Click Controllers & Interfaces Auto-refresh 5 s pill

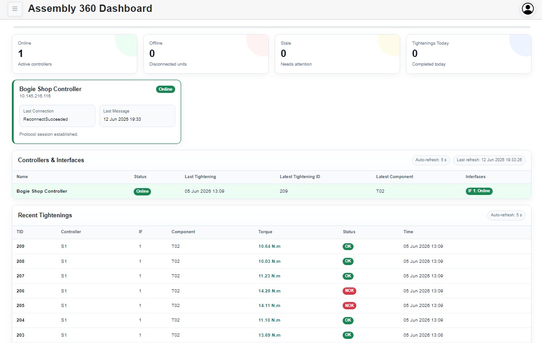[x=431, y=160]
